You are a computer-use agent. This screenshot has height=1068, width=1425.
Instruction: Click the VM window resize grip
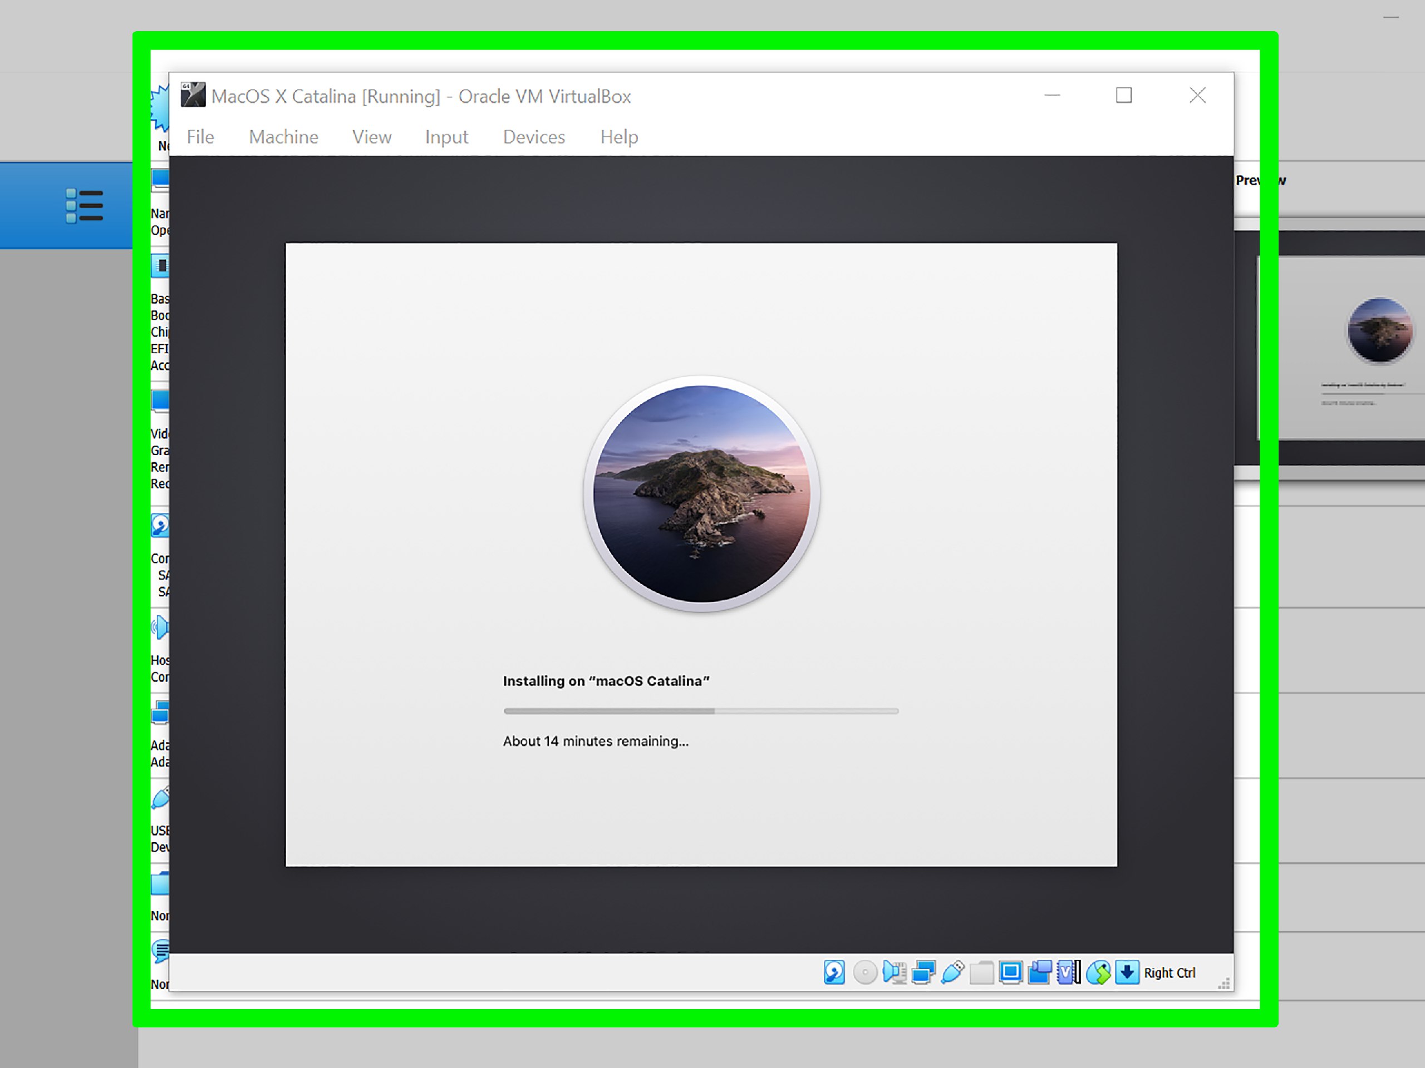click(x=1224, y=983)
